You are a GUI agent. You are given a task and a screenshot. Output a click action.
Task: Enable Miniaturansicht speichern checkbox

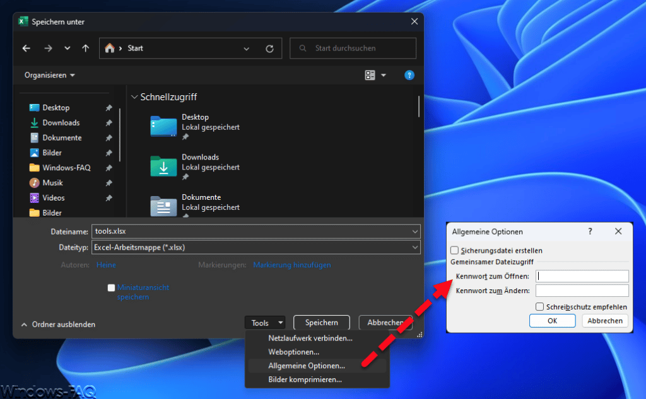point(111,288)
